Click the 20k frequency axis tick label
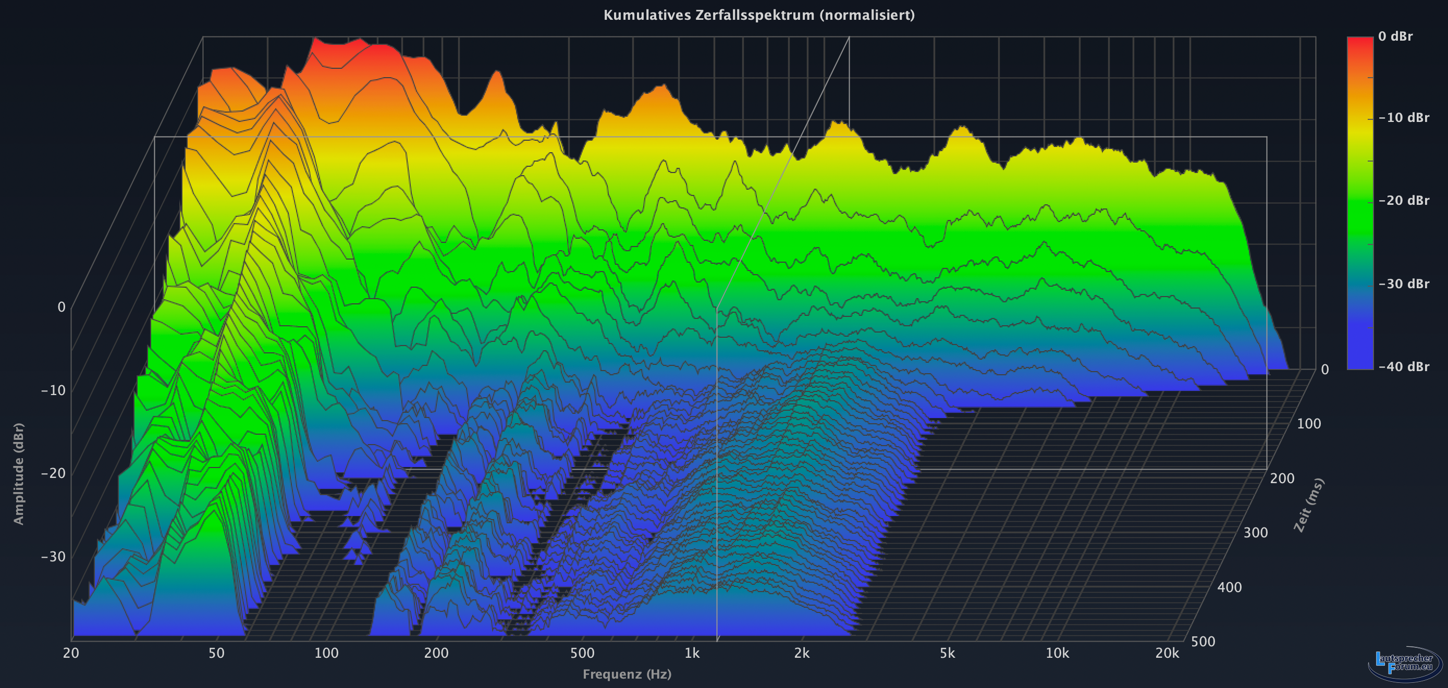 [1167, 653]
